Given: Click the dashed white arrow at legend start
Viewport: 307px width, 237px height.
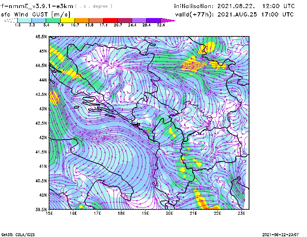Looking at the screenshot, I should point(11,20).
